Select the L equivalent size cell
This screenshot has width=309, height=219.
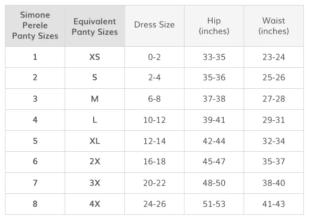tap(95, 120)
